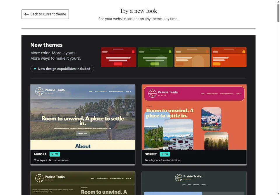This screenshot has width=280, height=195.
Task: Choose the tan color scheme swatch
Action: tap(192, 57)
